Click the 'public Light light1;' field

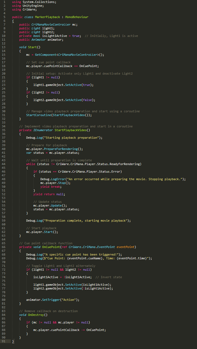37,28
